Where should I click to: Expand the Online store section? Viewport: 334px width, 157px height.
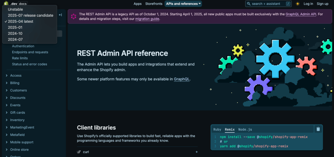(x=19, y=150)
